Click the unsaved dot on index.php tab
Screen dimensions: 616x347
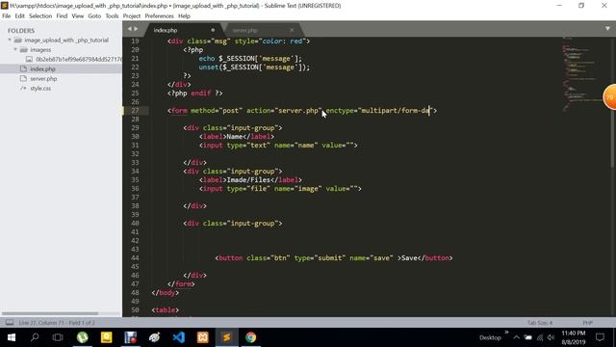click(x=213, y=30)
